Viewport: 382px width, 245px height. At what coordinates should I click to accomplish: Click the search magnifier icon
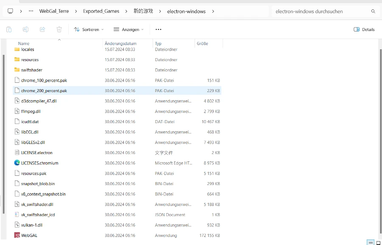373,11
